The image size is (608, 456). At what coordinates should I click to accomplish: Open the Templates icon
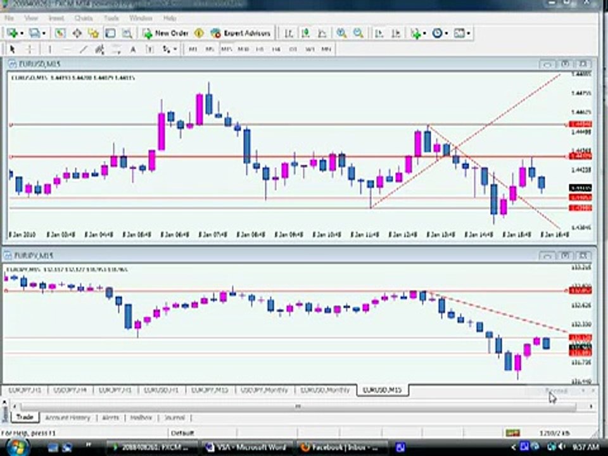[459, 34]
